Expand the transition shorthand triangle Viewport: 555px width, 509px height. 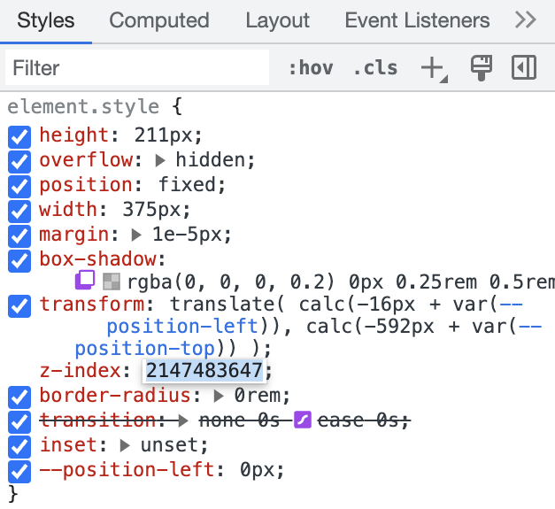(x=183, y=420)
